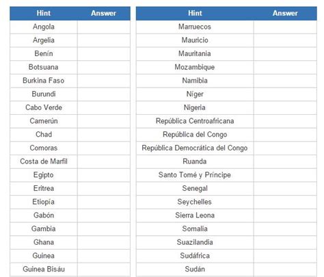
Task: Select the answer cell for República del Congo
Action: 285,135
